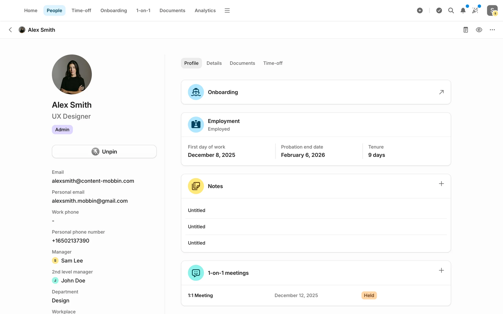
Task: Open the checkmark tasks icon
Action: click(x=439, y=10)
